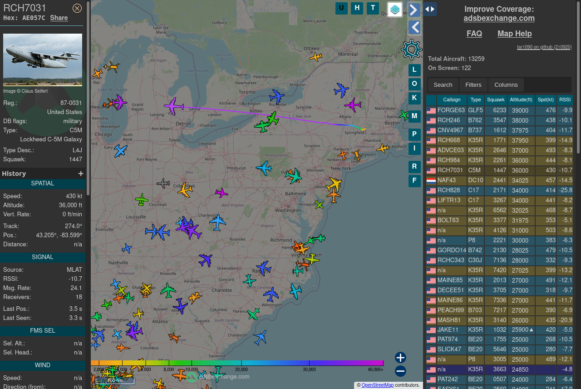Sort table by Type column
581x389 pixels.
(x=476, y=100)
